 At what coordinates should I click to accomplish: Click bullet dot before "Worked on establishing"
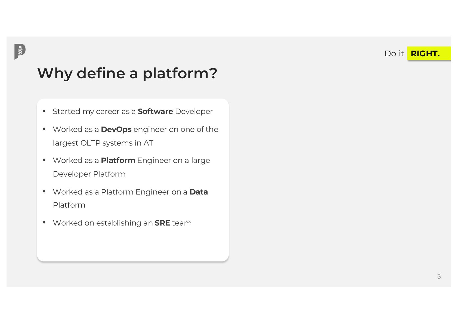coord(44,223)
